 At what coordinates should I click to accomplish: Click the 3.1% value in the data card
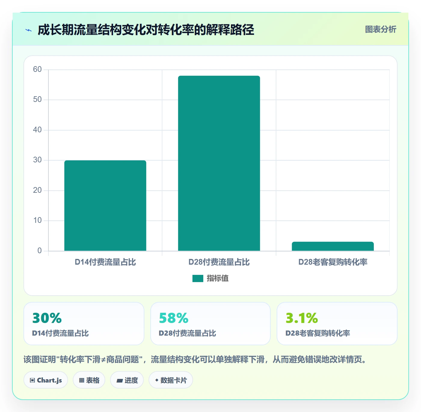302,318
